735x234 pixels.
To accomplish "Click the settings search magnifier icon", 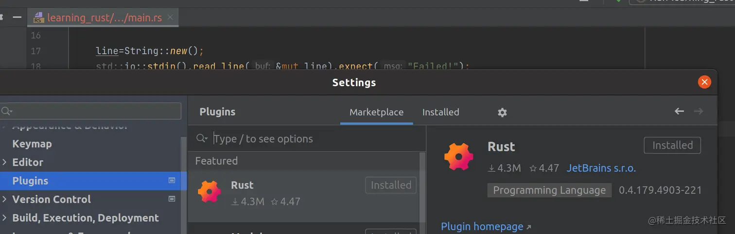I will [6, 111].
